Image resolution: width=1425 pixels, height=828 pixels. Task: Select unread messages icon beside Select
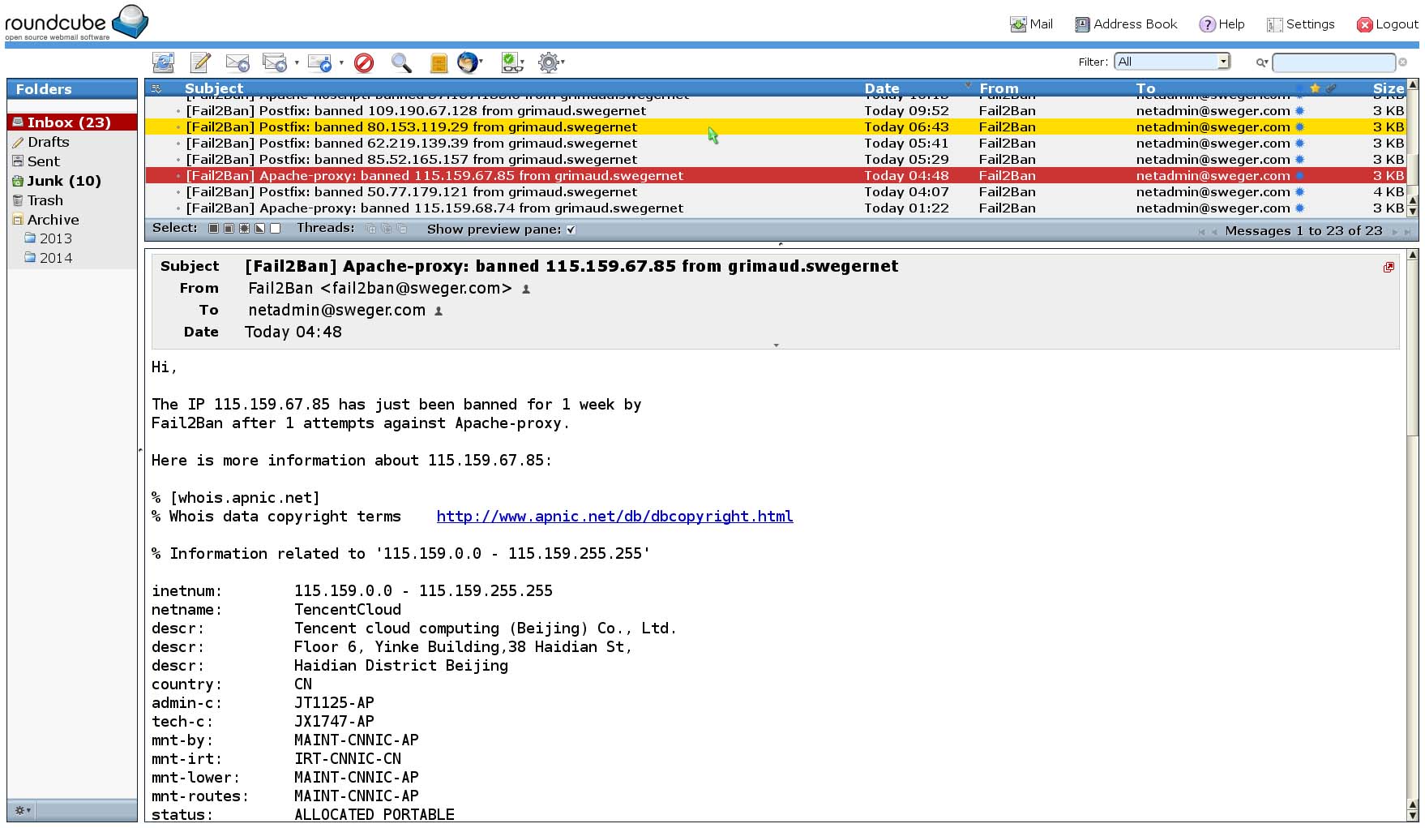coord(244,229)
